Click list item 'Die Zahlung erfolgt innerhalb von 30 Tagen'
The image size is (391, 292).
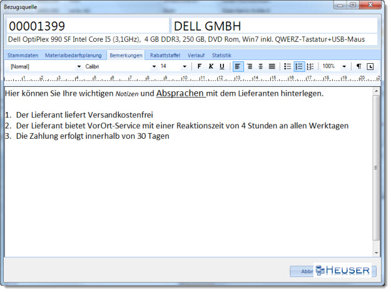click(x=93, y=136)
